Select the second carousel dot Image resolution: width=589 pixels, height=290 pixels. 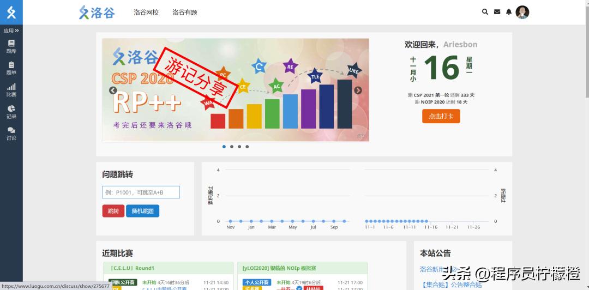pyautogui.click(x=232, y=147)
